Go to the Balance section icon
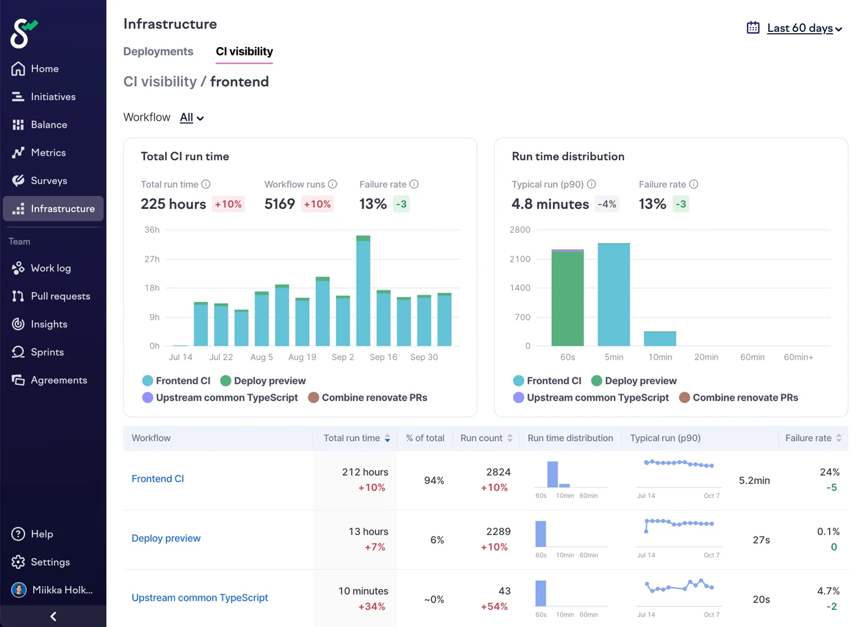 [x=18, y=125]
